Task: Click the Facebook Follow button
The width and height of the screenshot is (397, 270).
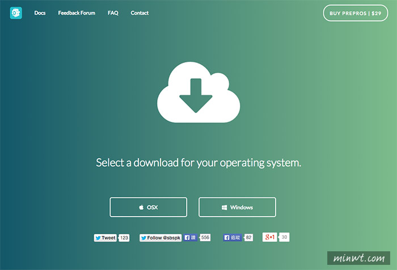Action: [233, 238]
